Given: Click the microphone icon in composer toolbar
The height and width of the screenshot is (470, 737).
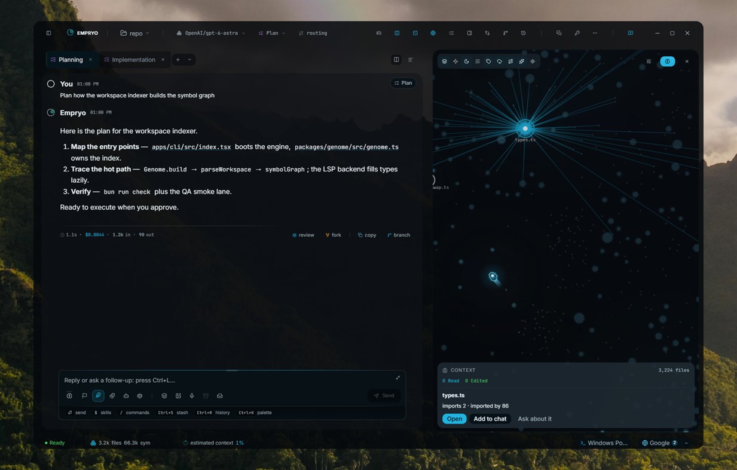Looking at the screenshot, I should coord(192,396).
